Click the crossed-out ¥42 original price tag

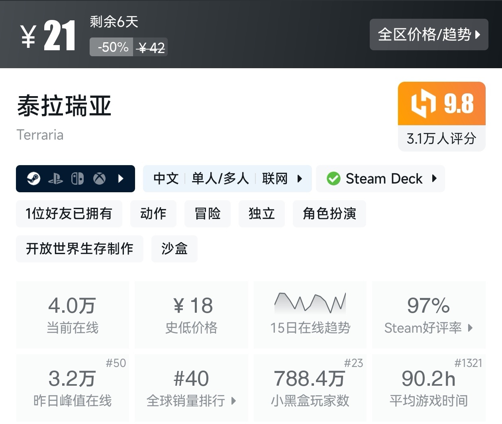(x=151, y=47)
